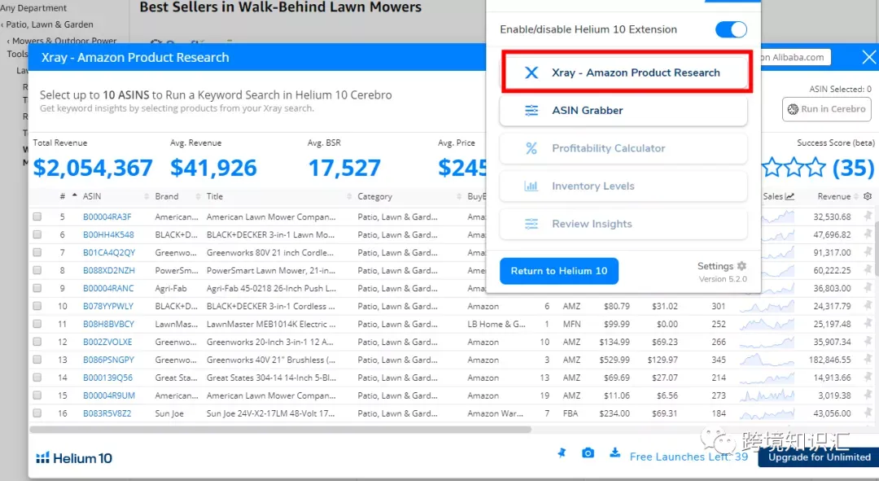Tick the checkbox for row 16
Screen dimensions: 879x481
(37, 413)
